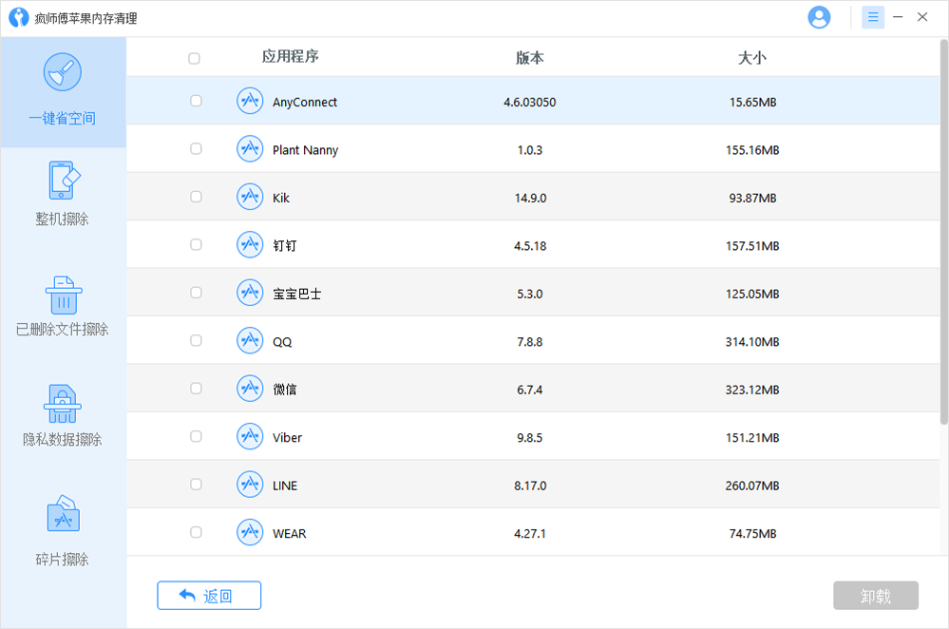Open the fragment erase (碎片擦除) icon

point(63,513)
